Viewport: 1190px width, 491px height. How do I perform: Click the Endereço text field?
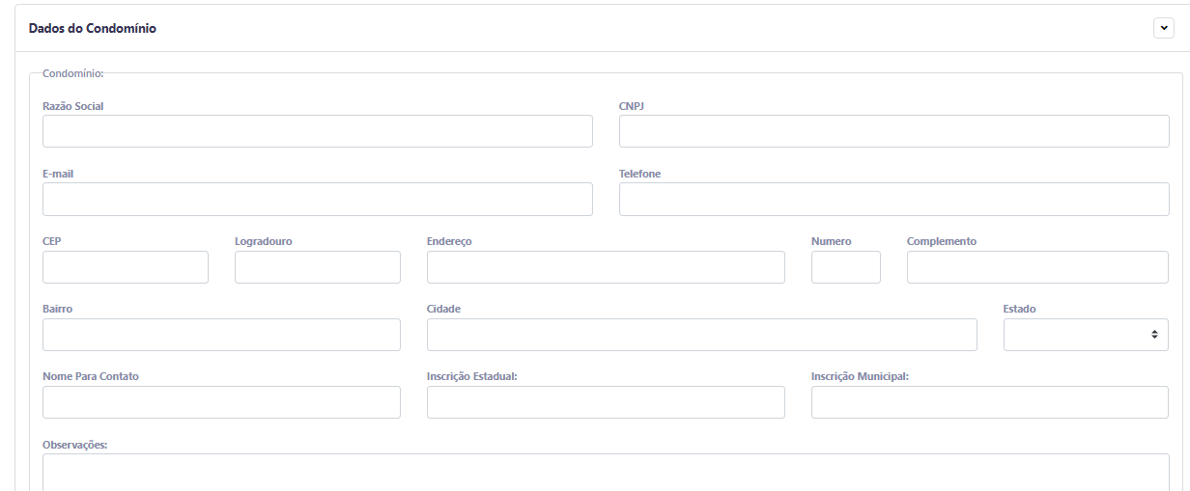pyautogui.click(x=606, y=267)
